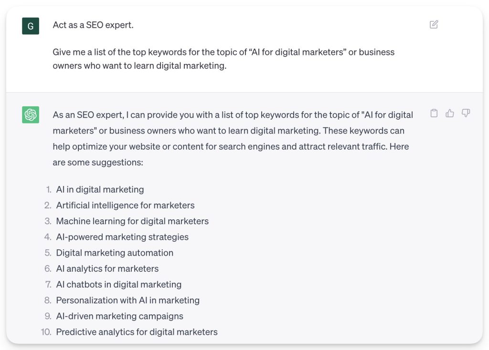Click the user avatar labeled G
The image size is (489, 350).
(31, 26)
